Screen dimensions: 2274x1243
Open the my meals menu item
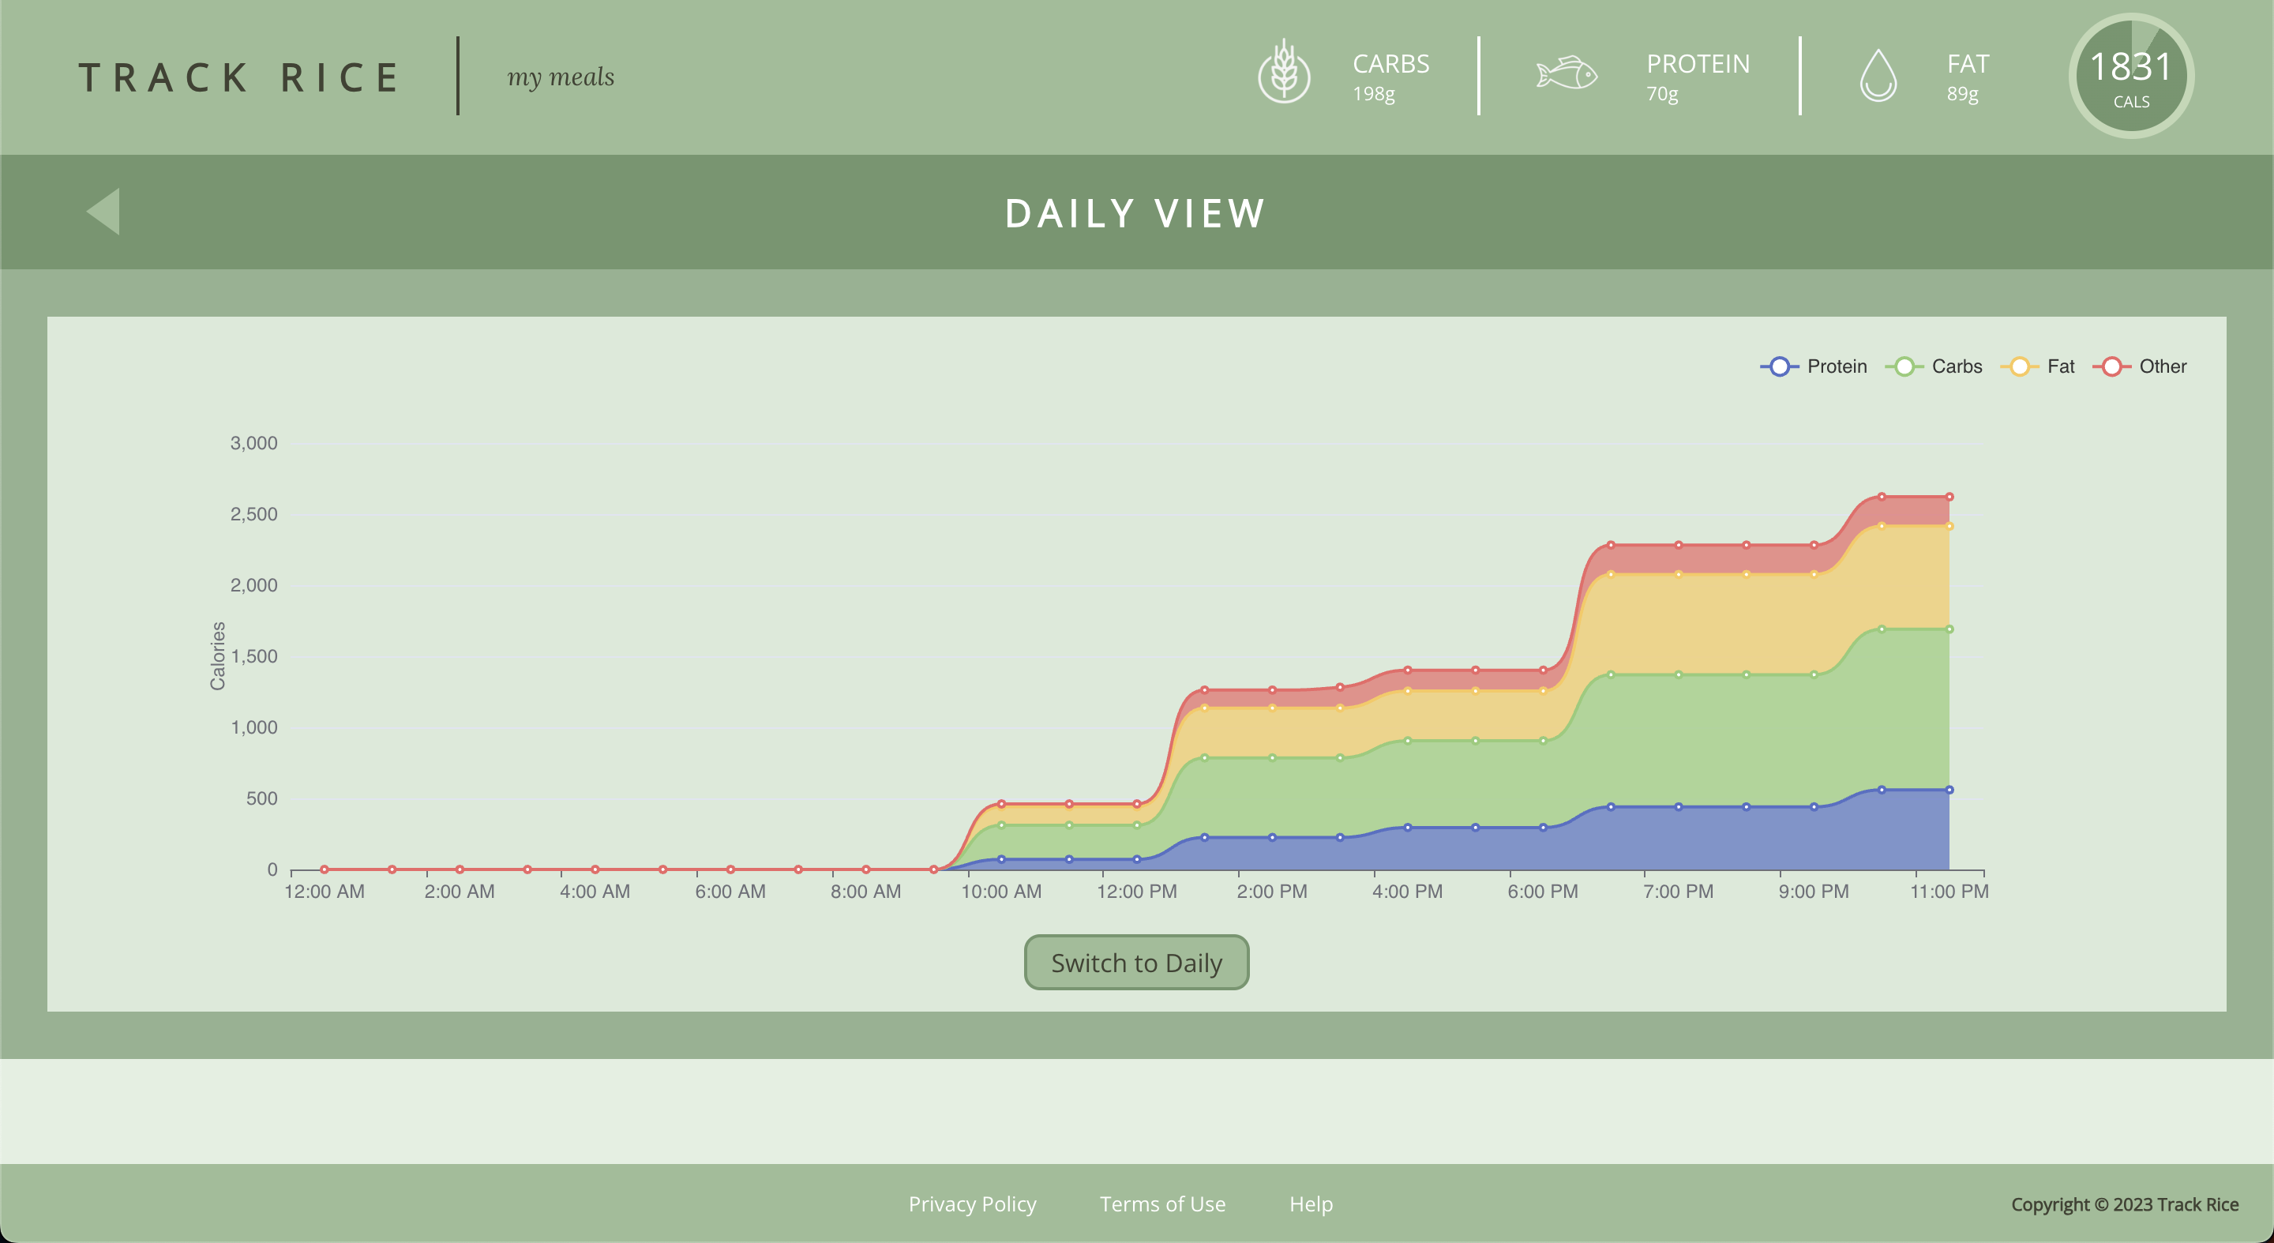561,77
